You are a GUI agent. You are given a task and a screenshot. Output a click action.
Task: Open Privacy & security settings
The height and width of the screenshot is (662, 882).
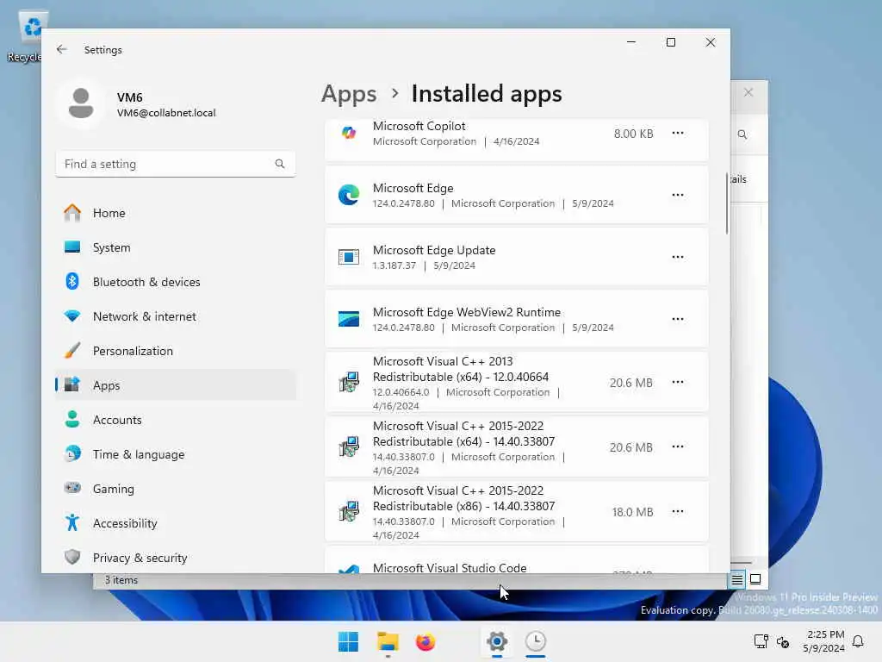(x=176, y=558)
